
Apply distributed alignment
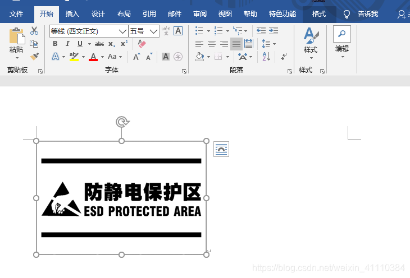[x=249, y=44]
